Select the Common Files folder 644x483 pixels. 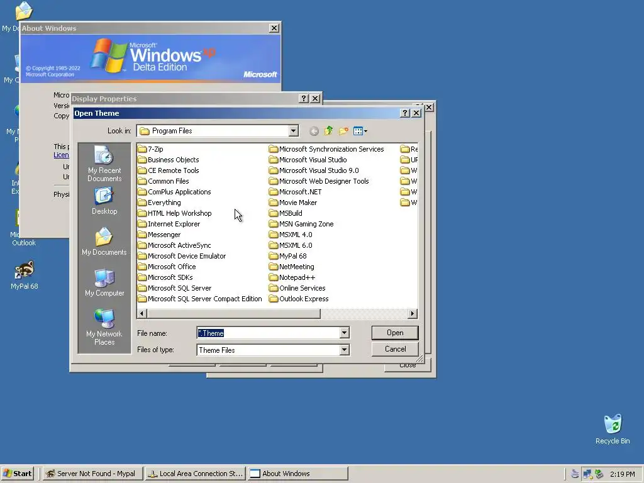point(164,181)
